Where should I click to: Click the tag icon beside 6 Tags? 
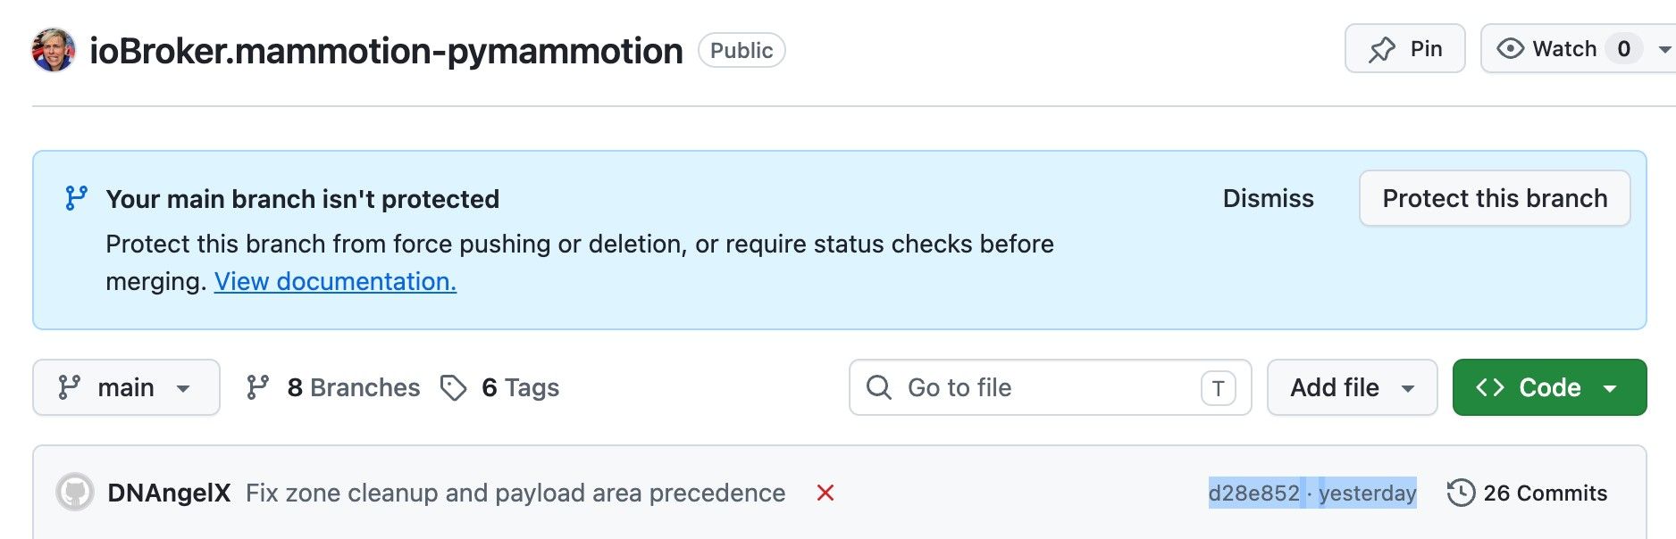point(454,387)
